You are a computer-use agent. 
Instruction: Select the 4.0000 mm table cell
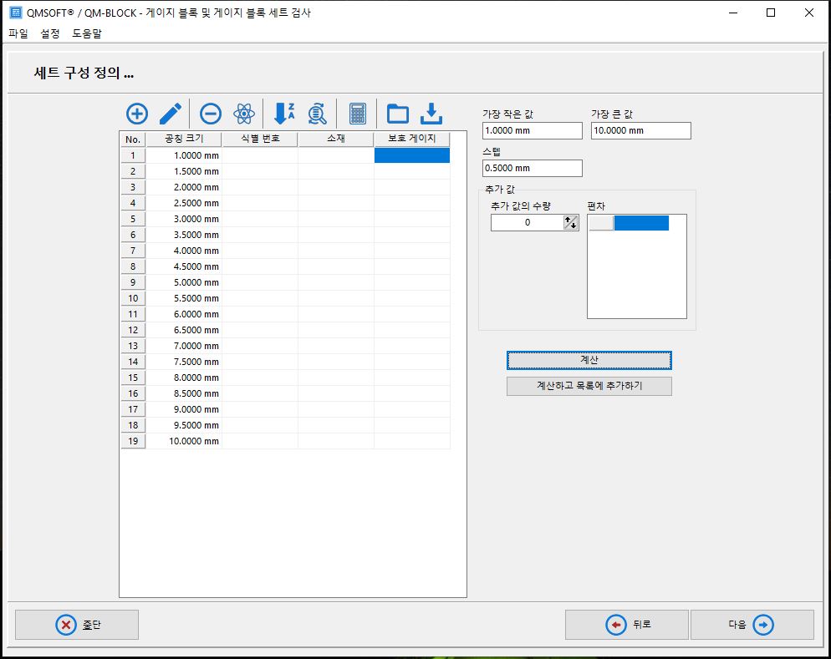184,251
